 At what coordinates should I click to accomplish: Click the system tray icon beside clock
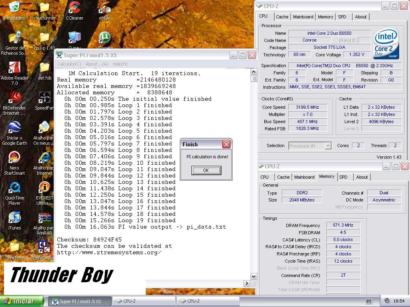tap(387, 301)
